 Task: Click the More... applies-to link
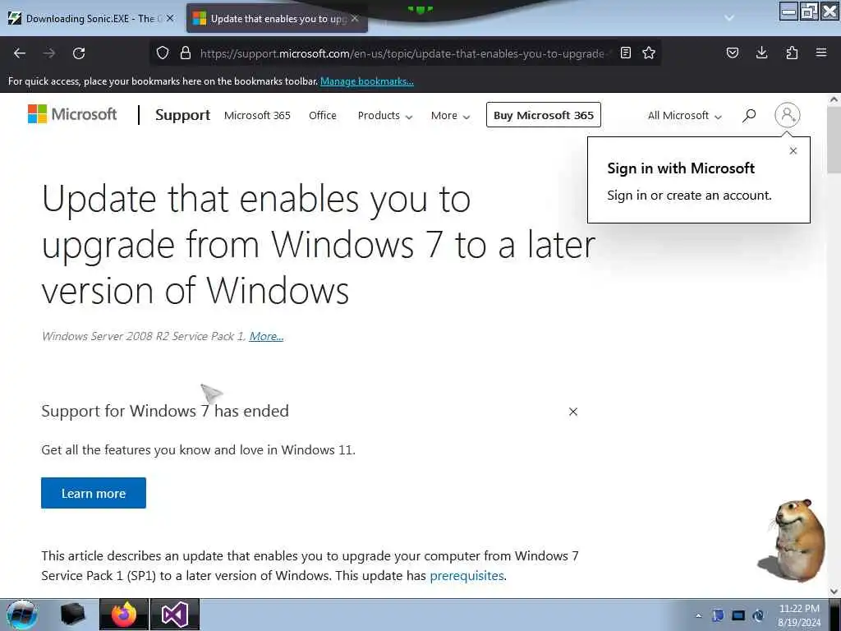pos(267,336)
